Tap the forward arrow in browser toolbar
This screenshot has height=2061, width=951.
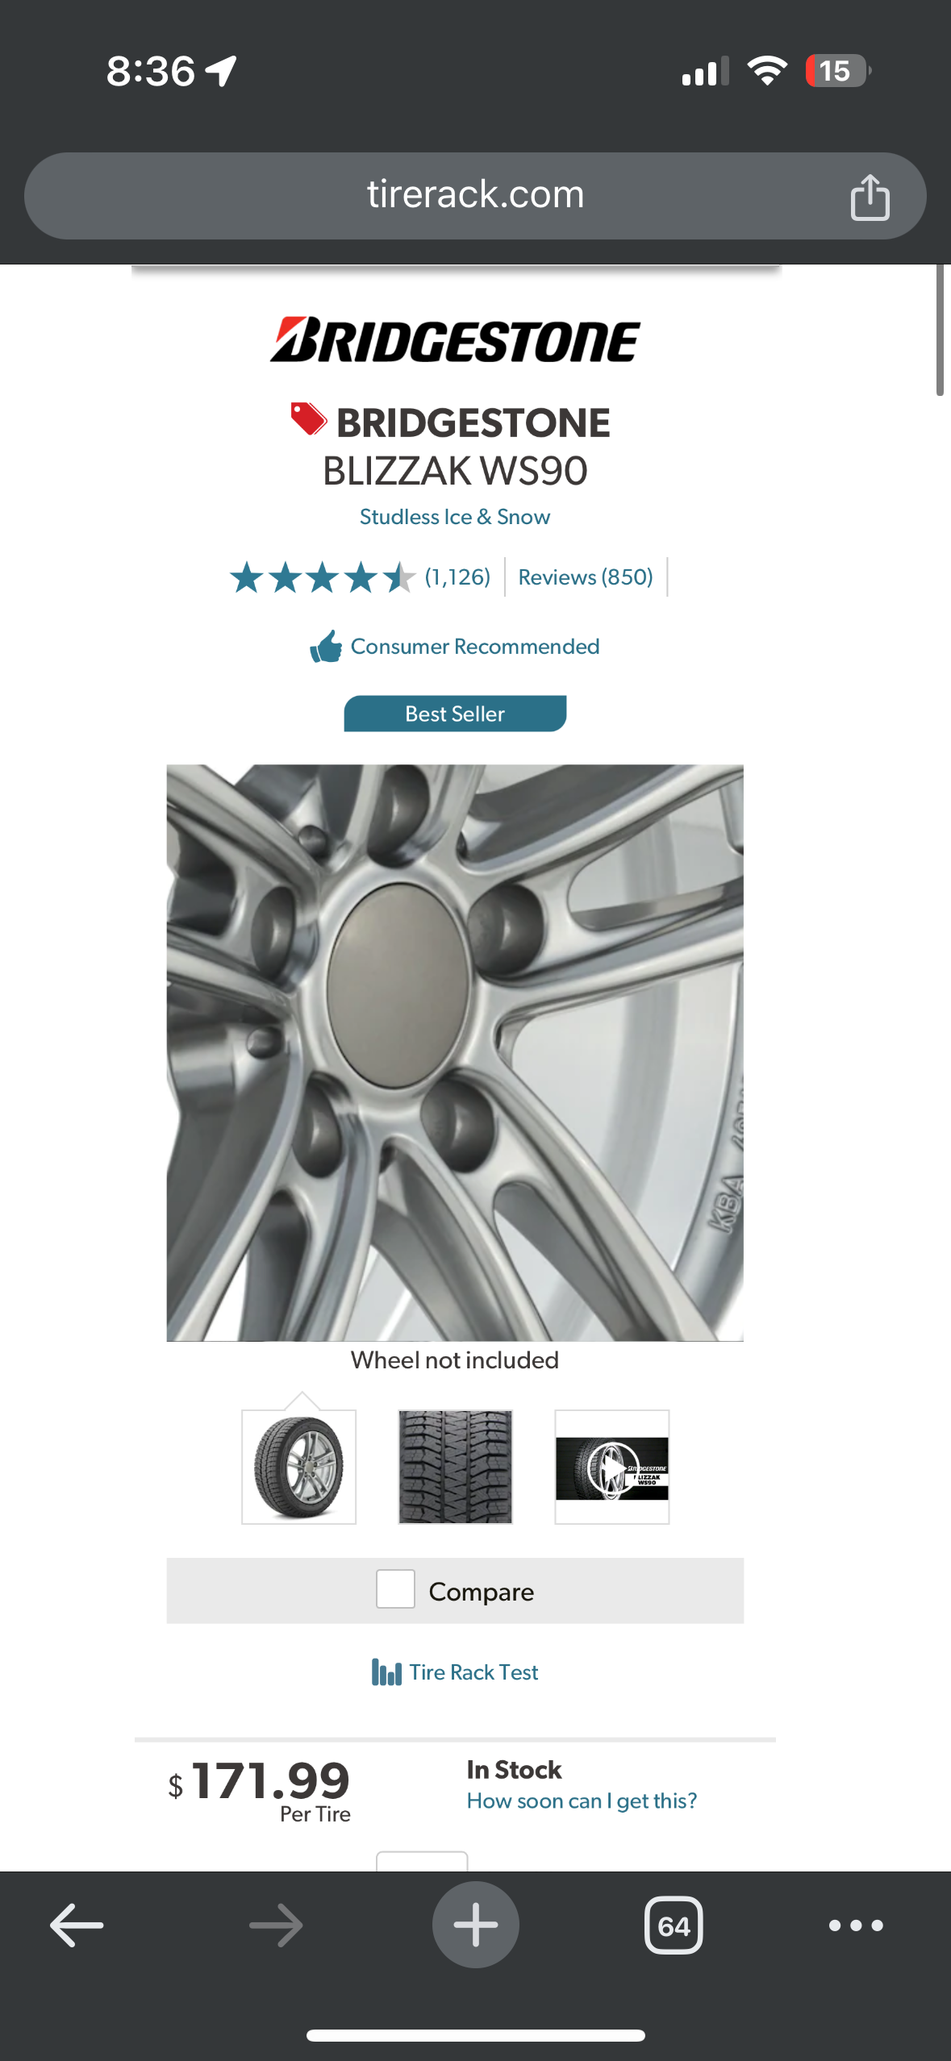pyautogui.click(x=276, y=1926)
